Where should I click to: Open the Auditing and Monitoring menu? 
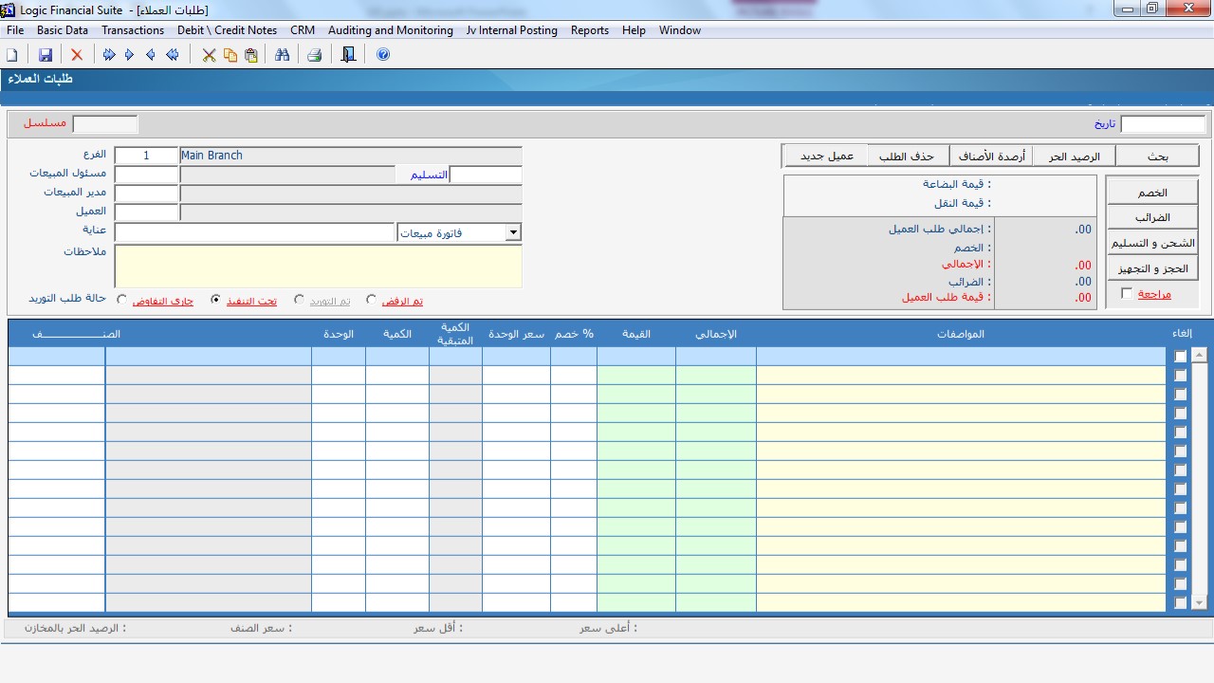390,30
